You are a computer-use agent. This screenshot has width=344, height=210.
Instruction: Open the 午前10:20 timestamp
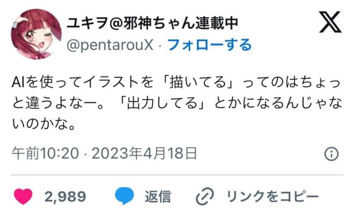coord(45,153)
